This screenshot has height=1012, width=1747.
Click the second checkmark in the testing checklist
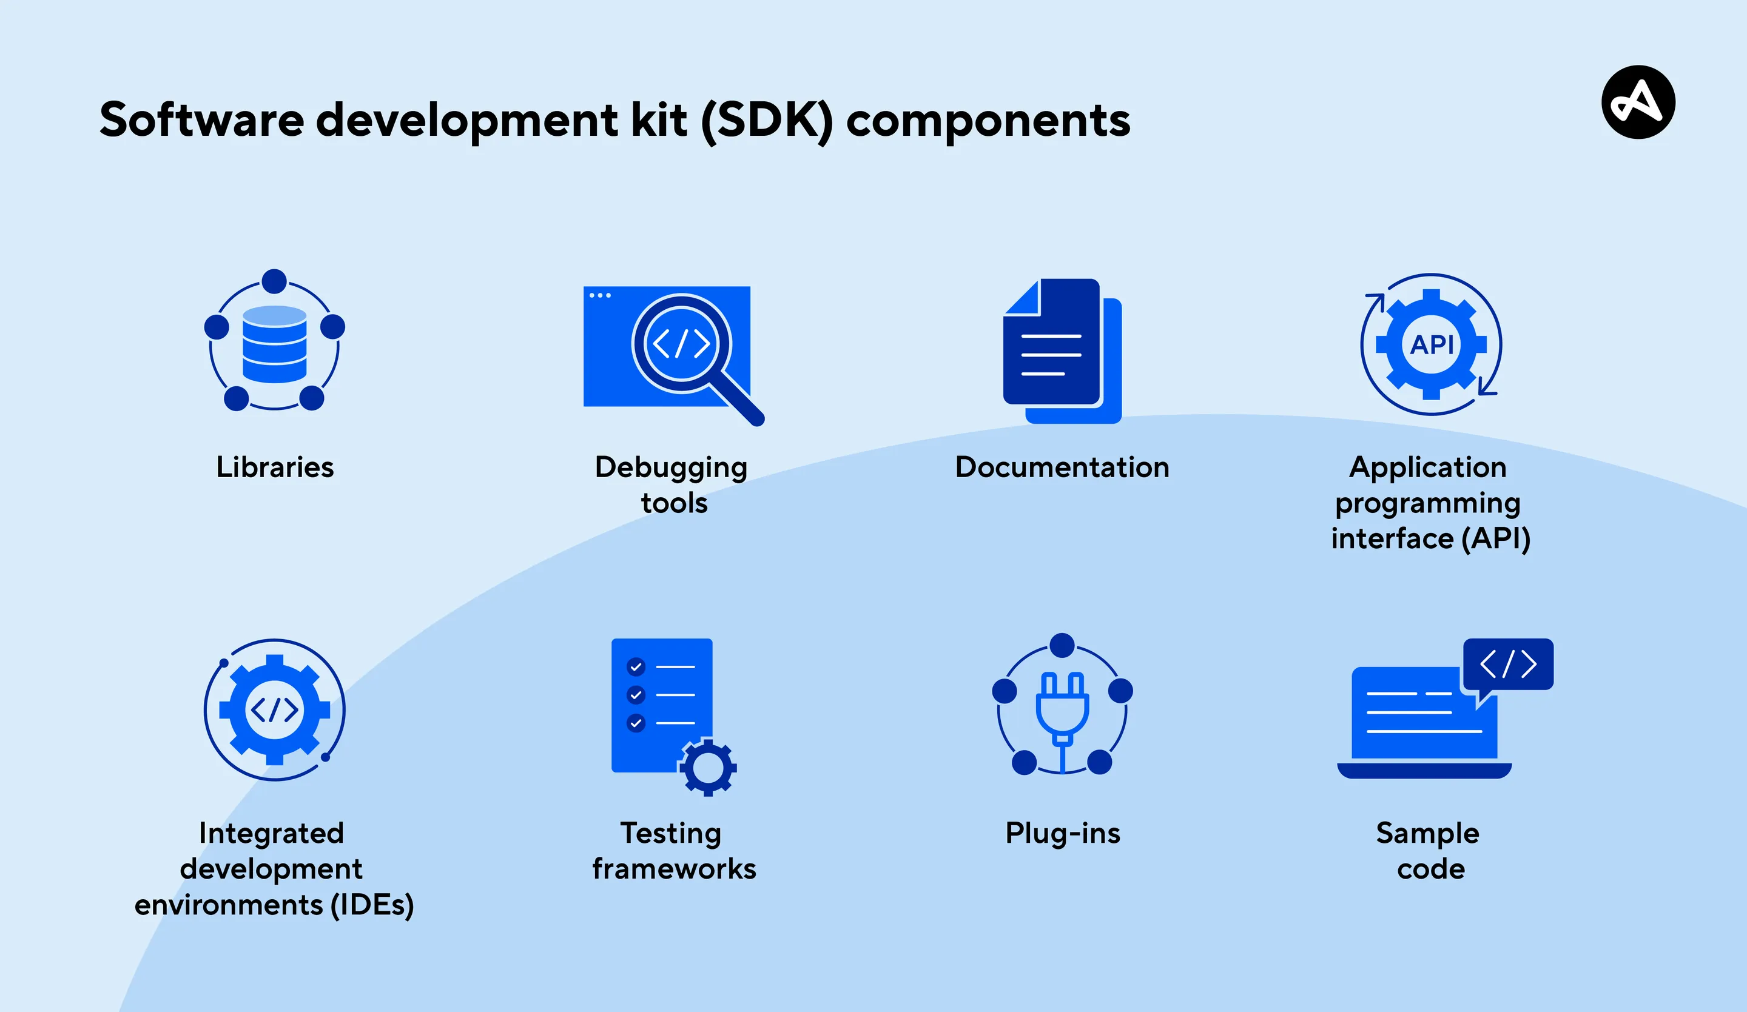(636, 695)
